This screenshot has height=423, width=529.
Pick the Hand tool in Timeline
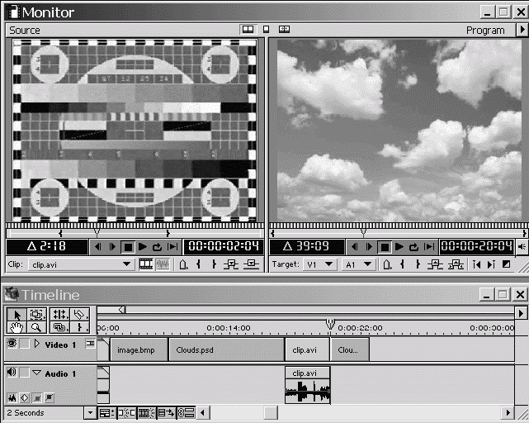click(18, 328)
